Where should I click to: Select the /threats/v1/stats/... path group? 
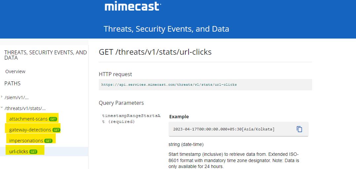(x=25, y=108)
